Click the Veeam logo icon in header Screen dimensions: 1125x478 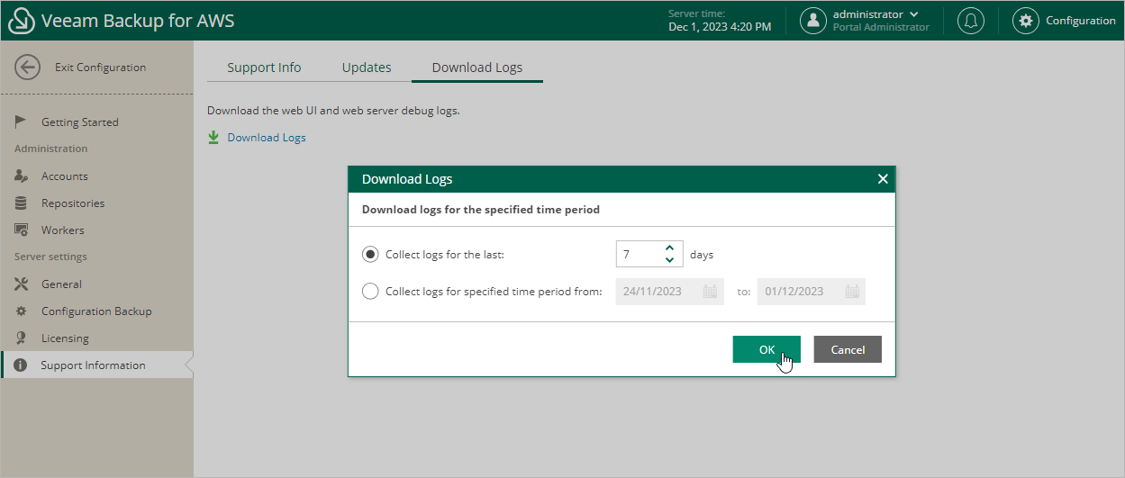pyautogui.click(x=21, y=21)
